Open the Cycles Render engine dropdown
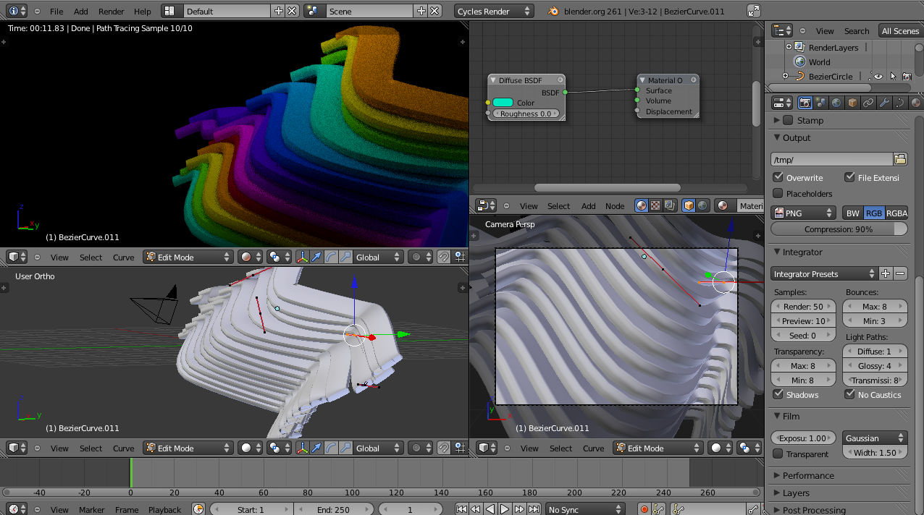Image resolution: width=924 pixels, height=515 pixels. pyautogui.click(x=494, y=12)
